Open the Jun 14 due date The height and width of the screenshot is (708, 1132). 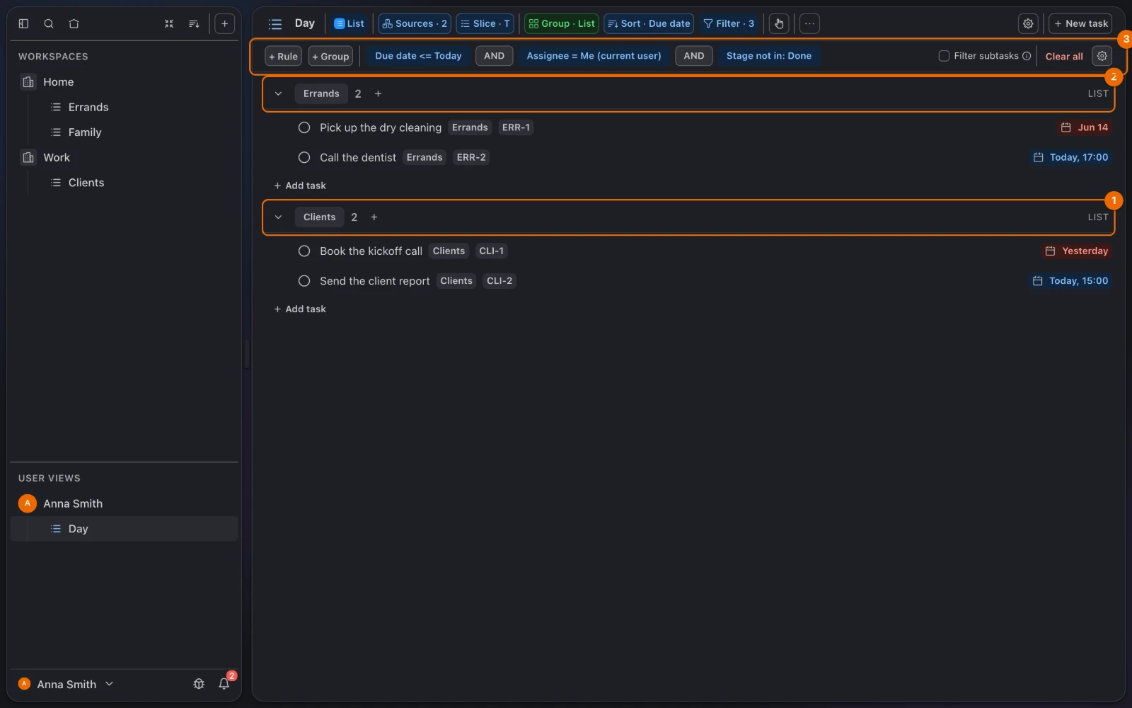point(1085,127)
